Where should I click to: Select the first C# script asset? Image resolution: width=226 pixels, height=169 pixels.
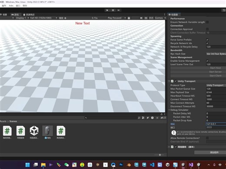tap(7, 131)
